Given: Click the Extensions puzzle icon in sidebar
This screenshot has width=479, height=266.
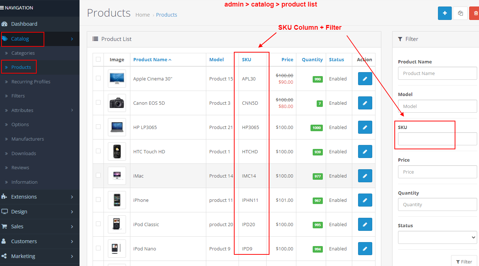Looking at the screenshot, I should click(x=4, y=196).
